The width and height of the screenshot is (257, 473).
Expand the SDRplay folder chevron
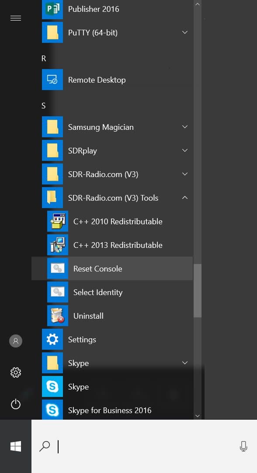click(x=185, y=150)
